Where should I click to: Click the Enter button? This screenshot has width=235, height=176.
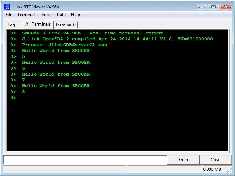pyautogui.click(x=184, y=160)
